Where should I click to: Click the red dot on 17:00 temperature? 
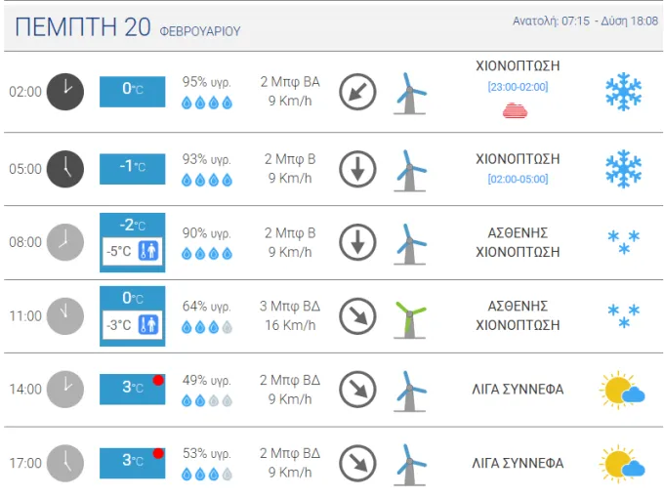click(158, 453)
